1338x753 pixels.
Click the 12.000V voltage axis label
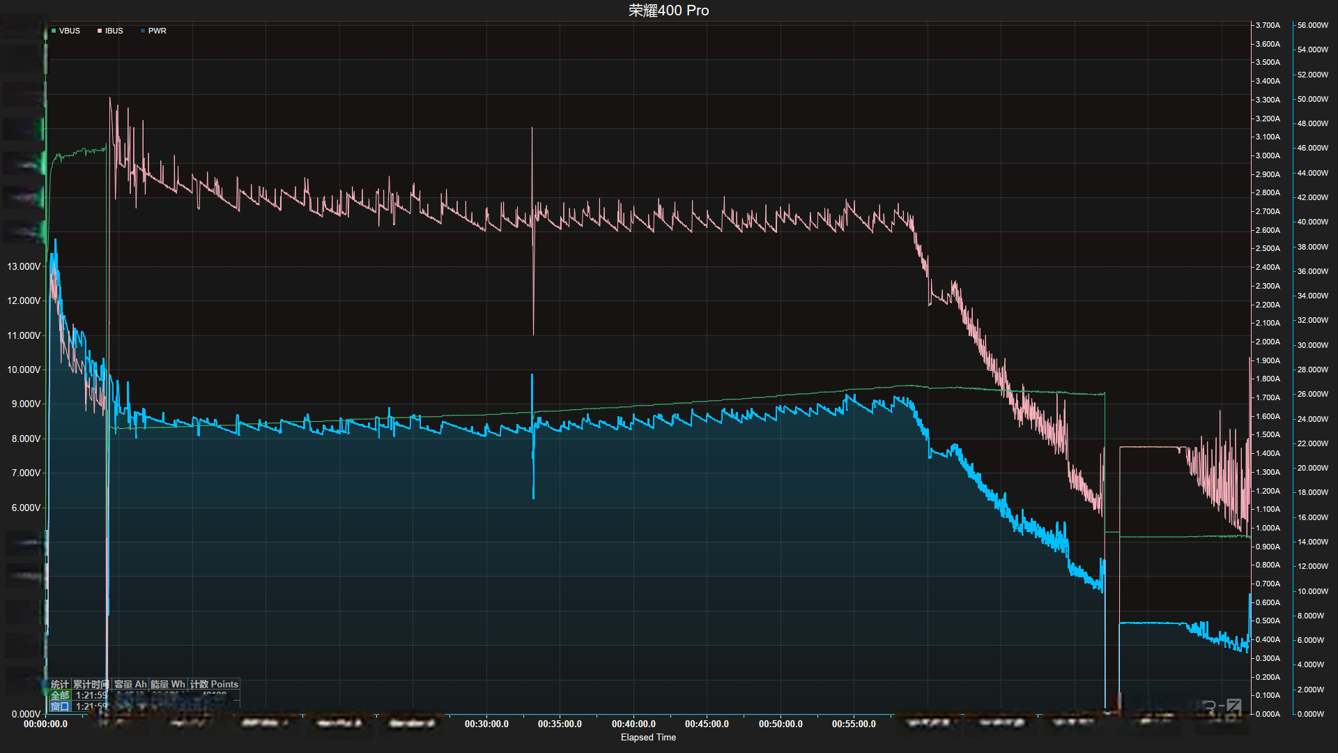(x=24, y=301)
